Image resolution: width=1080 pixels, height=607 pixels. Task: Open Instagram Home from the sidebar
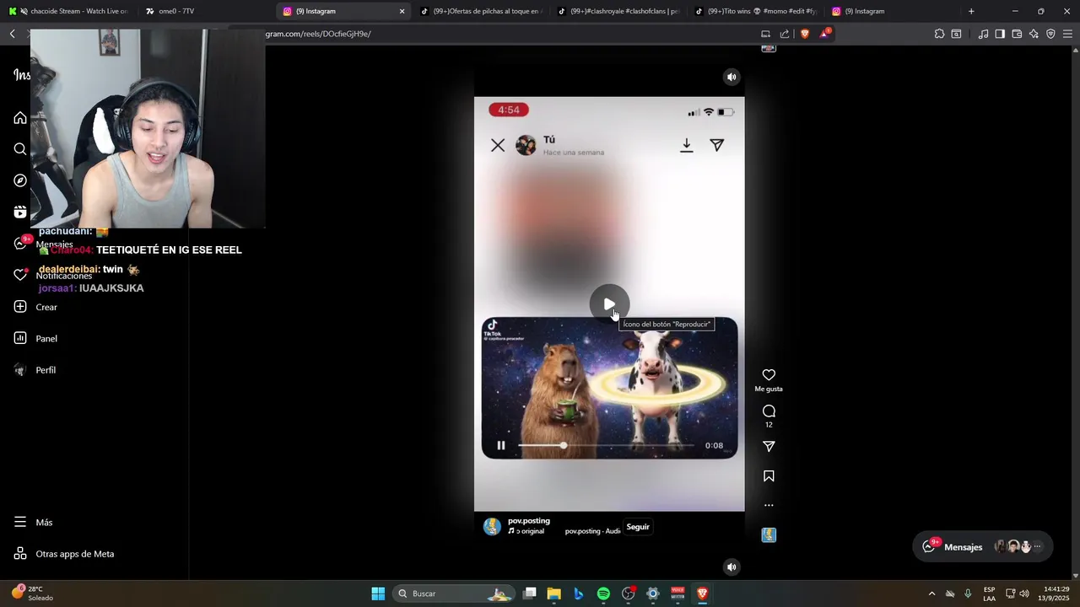[x=20, y=118]
